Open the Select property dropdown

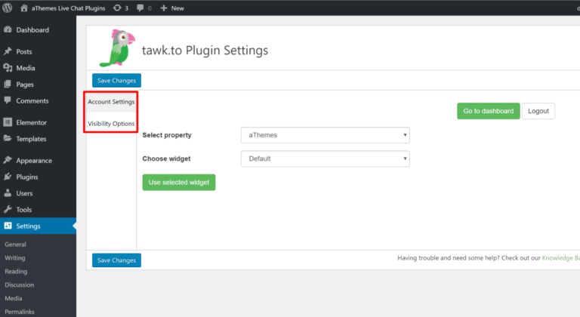tap(325, 135)
